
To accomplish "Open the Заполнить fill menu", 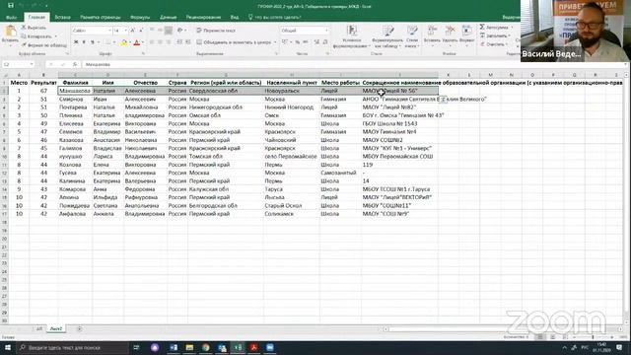I will click(495, 35).
